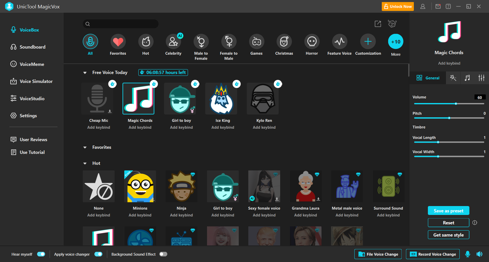489x262 pixels.
Task: Adjust the Vocal Length slider
Action: pos(449,142)
